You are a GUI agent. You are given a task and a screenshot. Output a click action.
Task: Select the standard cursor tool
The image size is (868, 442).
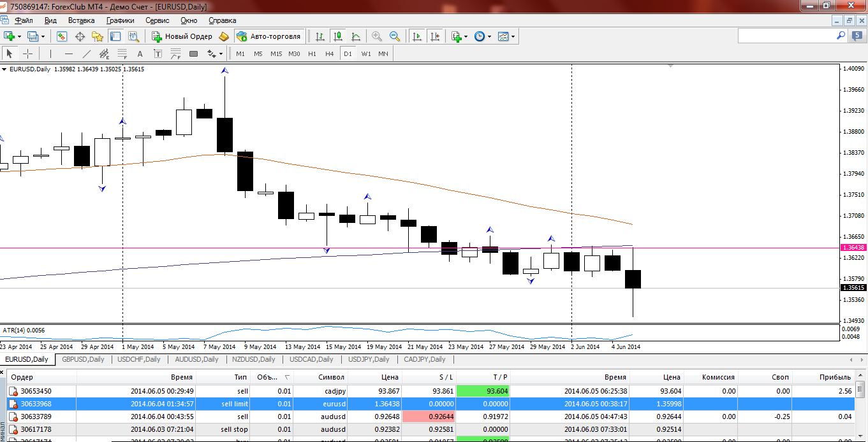pos(10,53)
